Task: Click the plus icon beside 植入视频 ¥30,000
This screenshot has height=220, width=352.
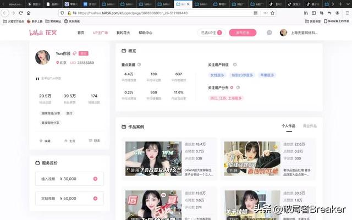Action: point(95,179)
